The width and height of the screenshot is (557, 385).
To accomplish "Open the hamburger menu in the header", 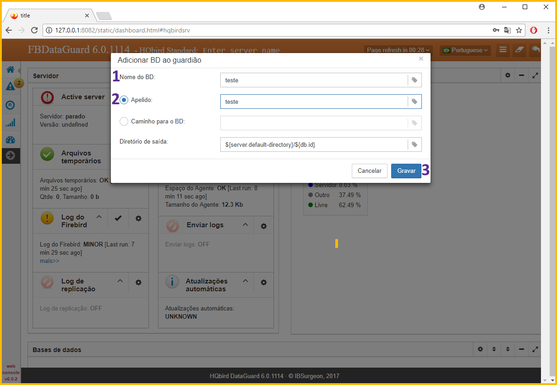I will [x=503, y=50].
